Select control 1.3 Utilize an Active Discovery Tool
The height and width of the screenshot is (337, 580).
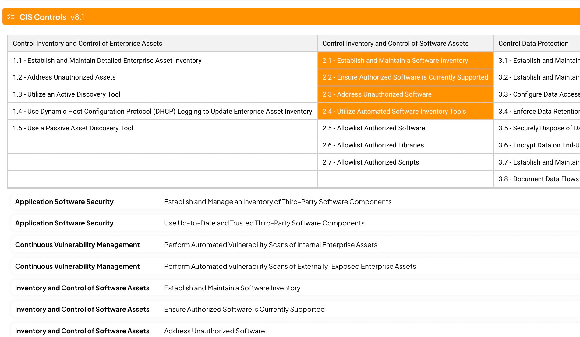coord(162,94)
